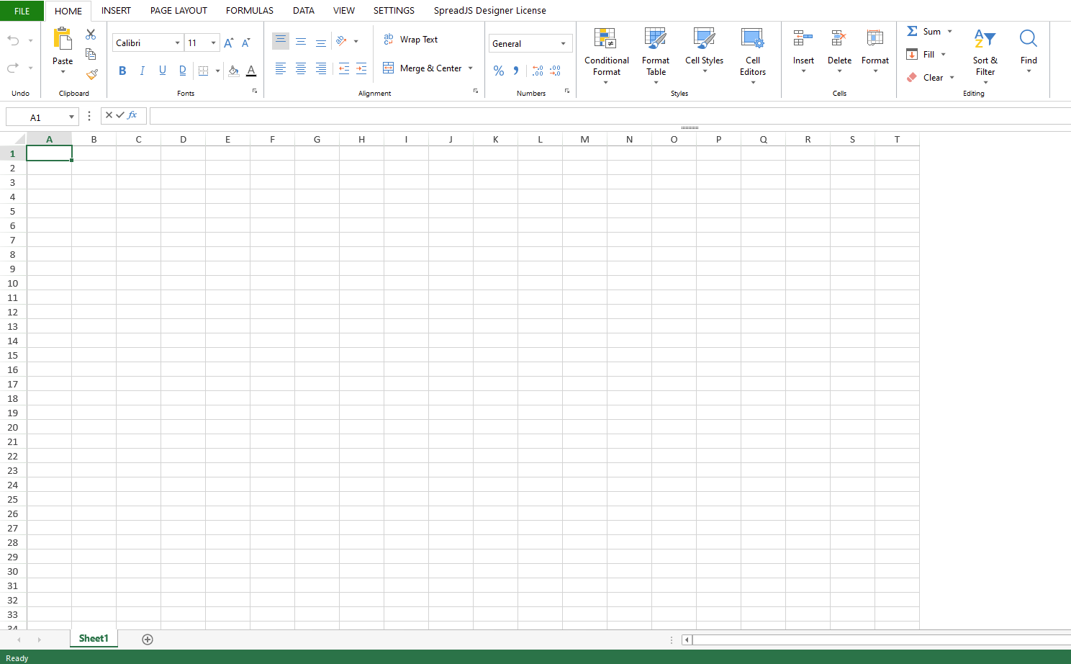Screen dimensions: 1071x664
Task: Cancel formula entry with the X icon
Action: (x=109, y=115)
